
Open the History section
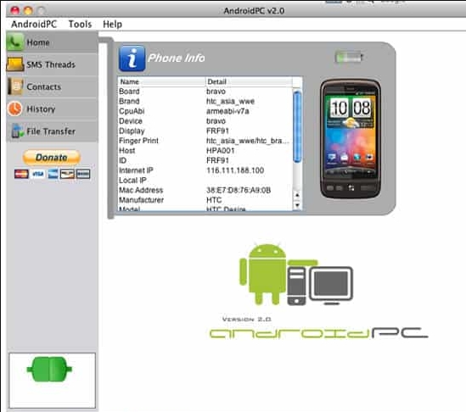[x=52, y=109]
